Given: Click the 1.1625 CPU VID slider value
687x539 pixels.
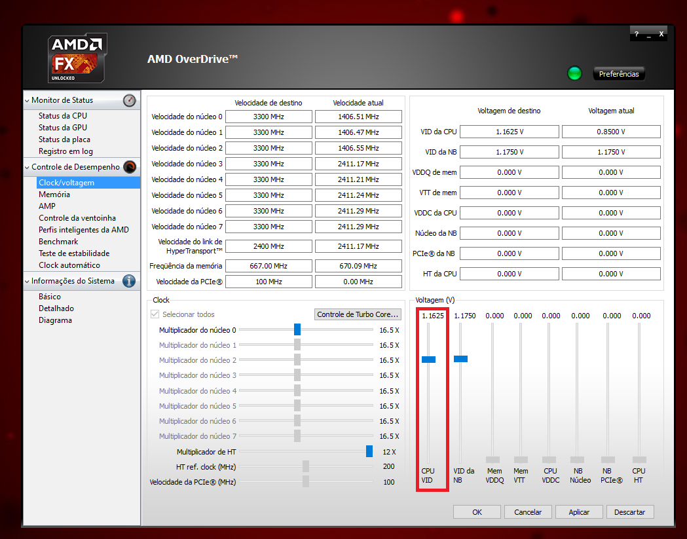Looking at the screenshot, I should [433, 316].
